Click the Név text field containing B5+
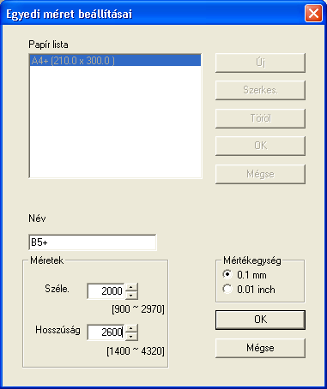 (93, 242)
